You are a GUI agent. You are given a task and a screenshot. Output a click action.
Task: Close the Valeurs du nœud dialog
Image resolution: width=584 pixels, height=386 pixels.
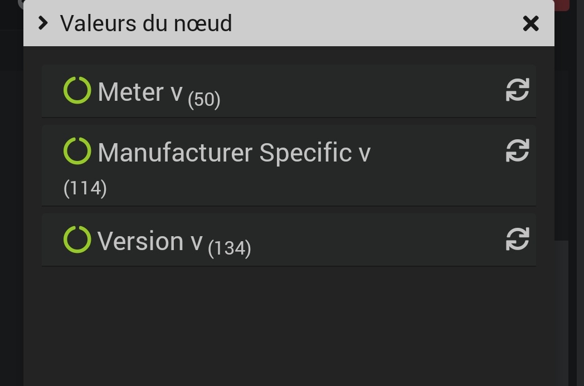click(531, 23)
